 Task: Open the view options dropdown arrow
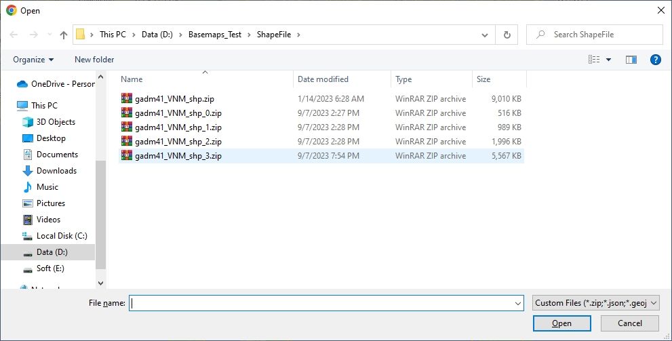tap(609, 60)
